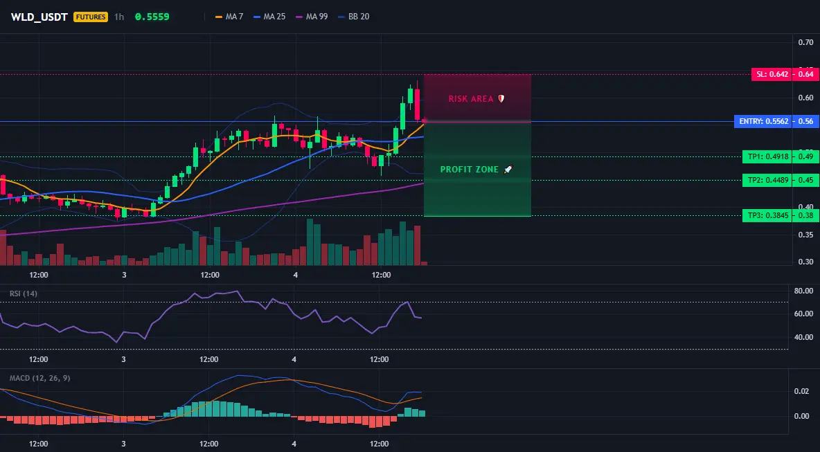Click the MACD (12, 26, 9) label

39,378
